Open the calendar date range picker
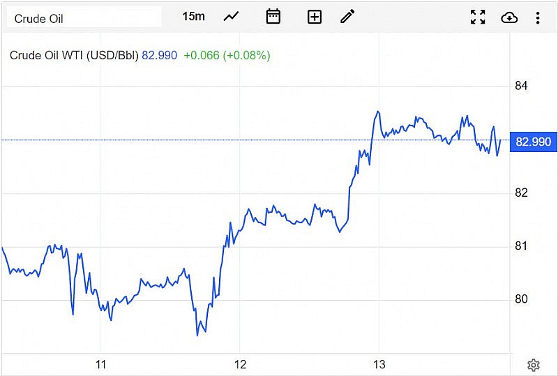Image resolution: width=558 pixels, height=376 pixels. point(273,17)
